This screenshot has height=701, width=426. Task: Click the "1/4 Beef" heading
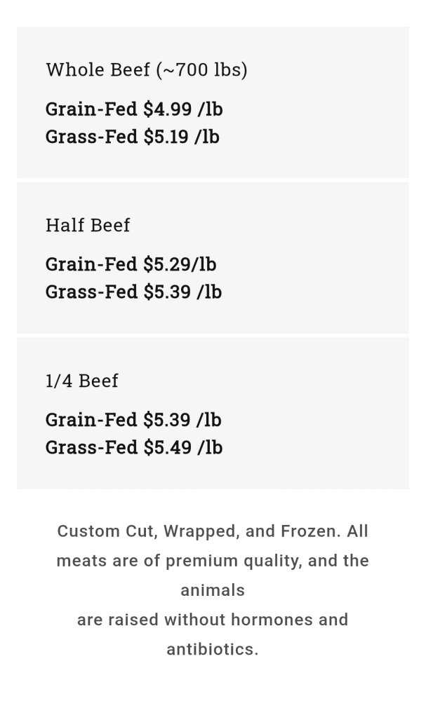pyautogui.click(x=81, y=381)
